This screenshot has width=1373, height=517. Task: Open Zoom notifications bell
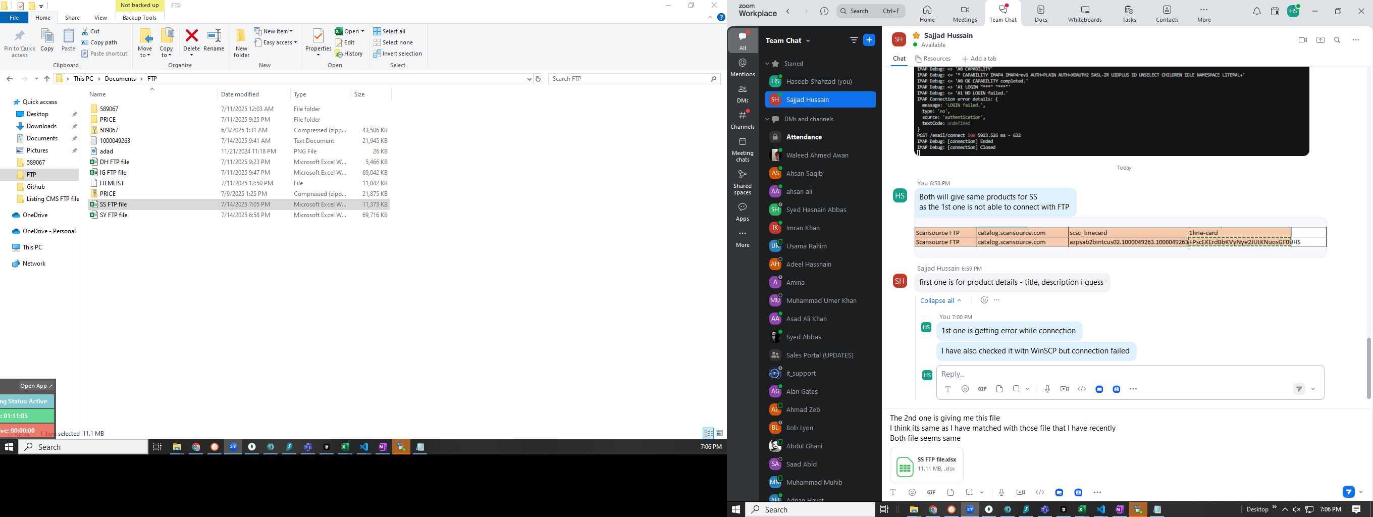pyautogui.click(x=1256, y=12)
